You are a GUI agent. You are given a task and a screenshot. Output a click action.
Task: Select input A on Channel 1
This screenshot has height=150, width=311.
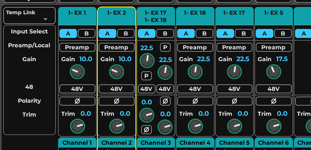tap(68, 33)
